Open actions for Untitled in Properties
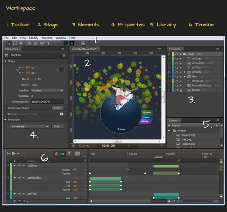 click(x=64, y=55)
